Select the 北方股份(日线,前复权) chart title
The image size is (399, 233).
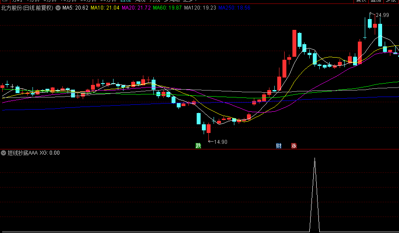(x=27, y=8)
